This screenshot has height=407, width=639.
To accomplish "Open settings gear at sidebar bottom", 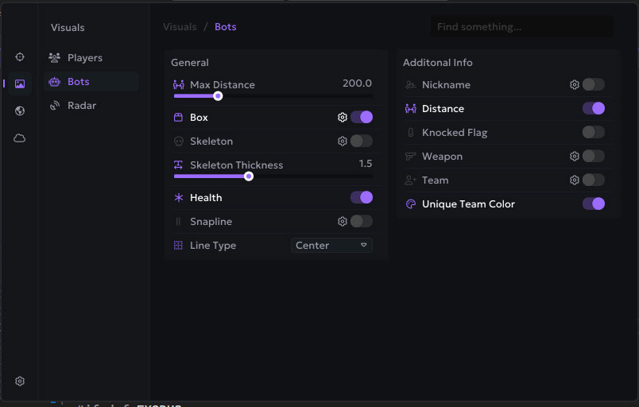I will point(20,382).
